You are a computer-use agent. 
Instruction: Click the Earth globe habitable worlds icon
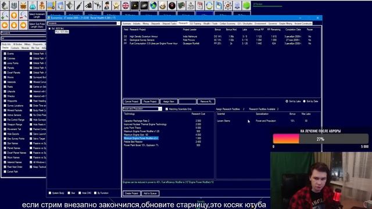pos(153,5)
